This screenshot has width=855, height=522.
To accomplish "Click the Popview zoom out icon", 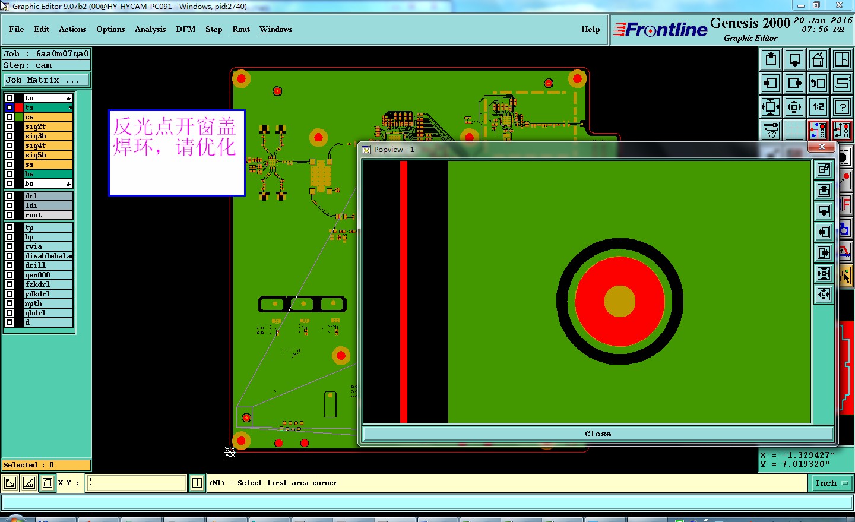I will [824, 295].
